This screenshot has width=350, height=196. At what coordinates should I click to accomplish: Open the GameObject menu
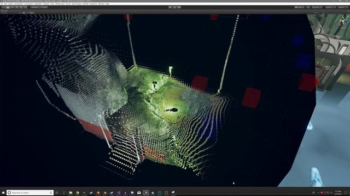coord(19,4)
